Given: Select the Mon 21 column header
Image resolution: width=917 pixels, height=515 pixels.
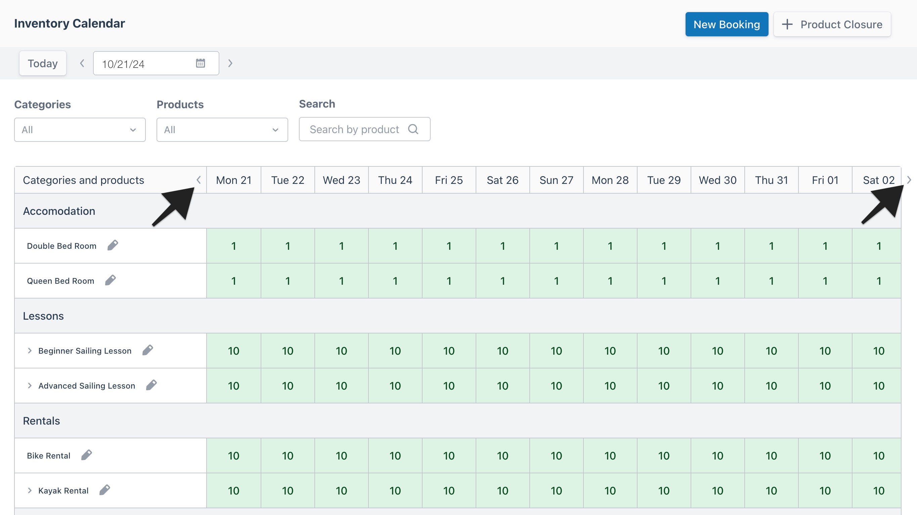Looking at the screenshot, I should point(234,180).
